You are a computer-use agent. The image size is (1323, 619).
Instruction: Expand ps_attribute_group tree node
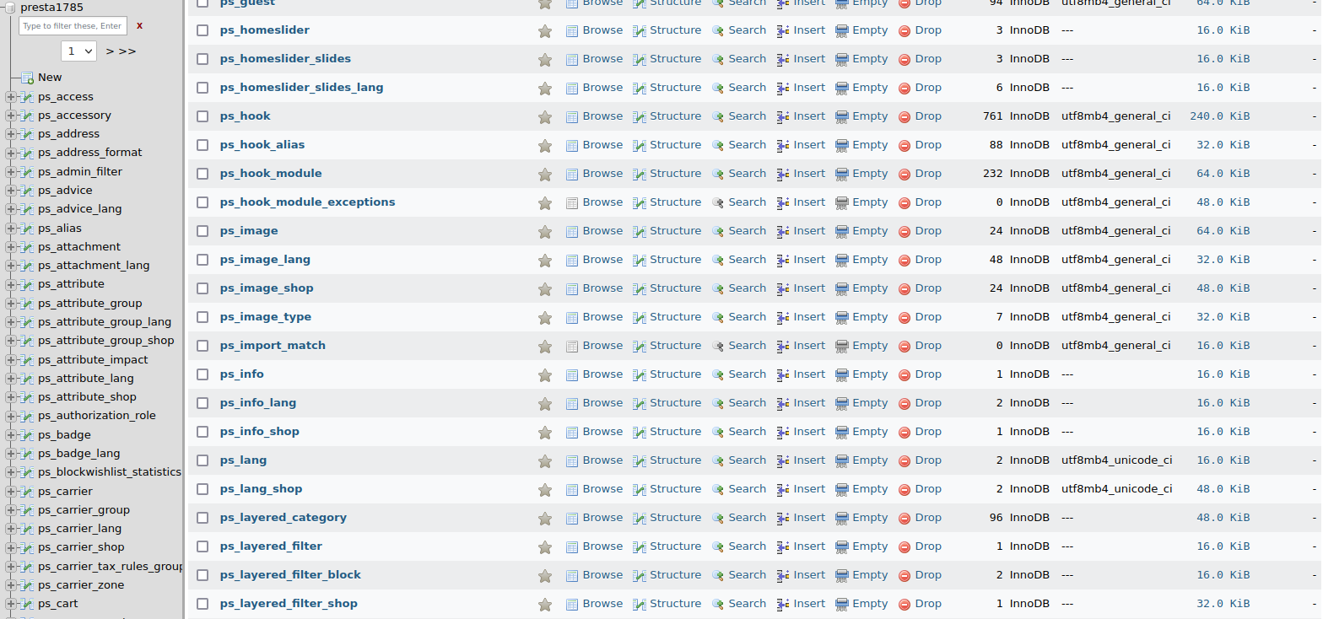11,304
